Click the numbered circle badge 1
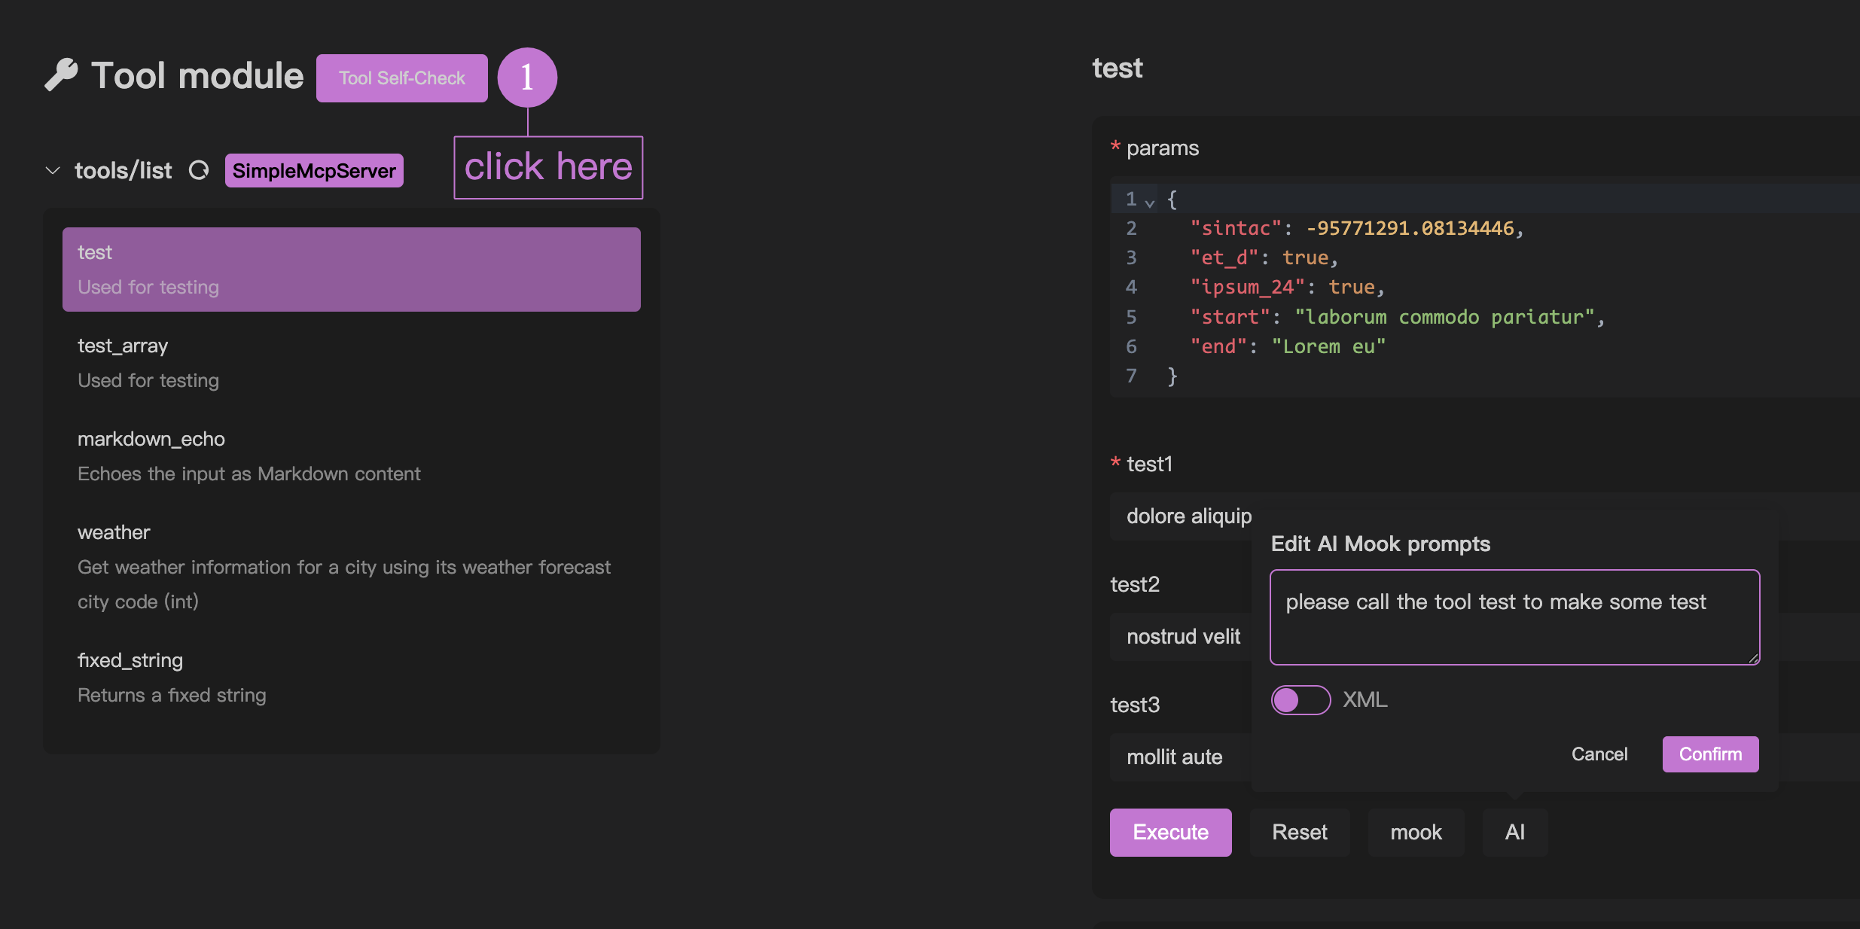Viewport: 1860px width, 929px height. pos(527,78)
